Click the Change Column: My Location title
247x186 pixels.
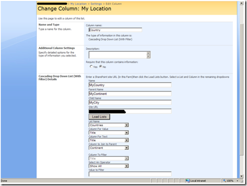tap(74, 9)
